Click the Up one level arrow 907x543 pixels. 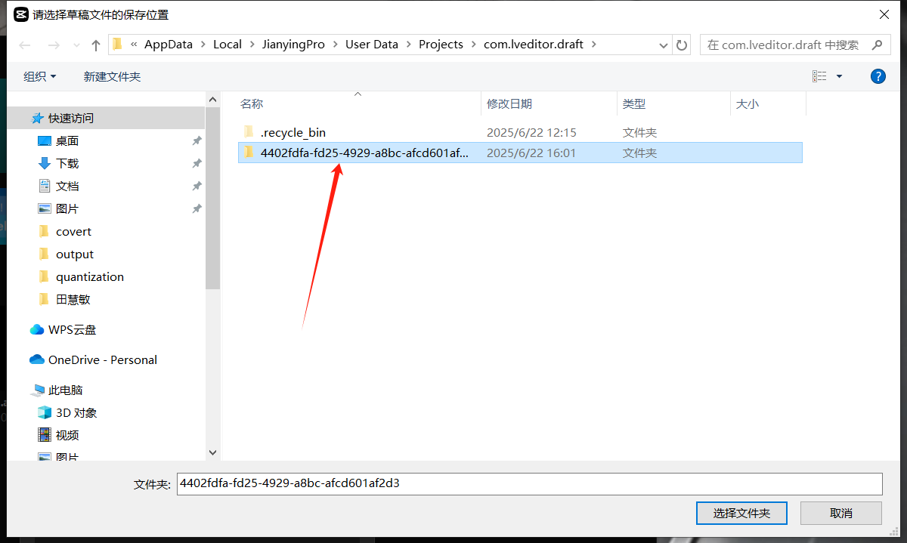tap(96, 45)
